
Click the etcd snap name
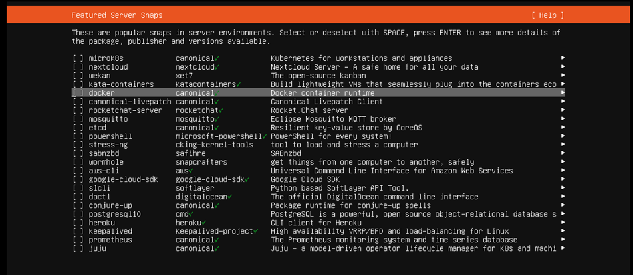pyautogui.click(x=98, y=128)
